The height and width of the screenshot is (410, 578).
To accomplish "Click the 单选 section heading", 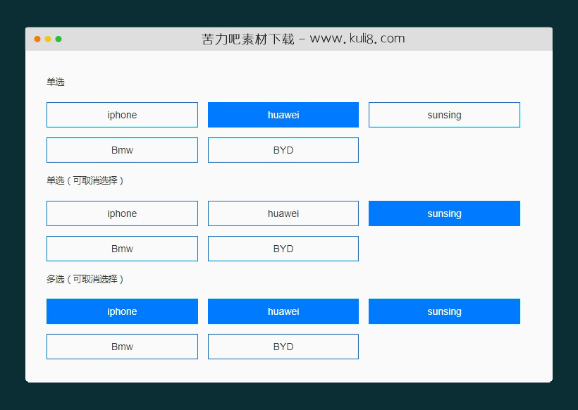I will point(55,82).
